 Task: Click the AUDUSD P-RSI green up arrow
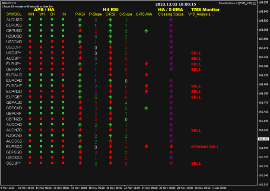click(80, 20)
